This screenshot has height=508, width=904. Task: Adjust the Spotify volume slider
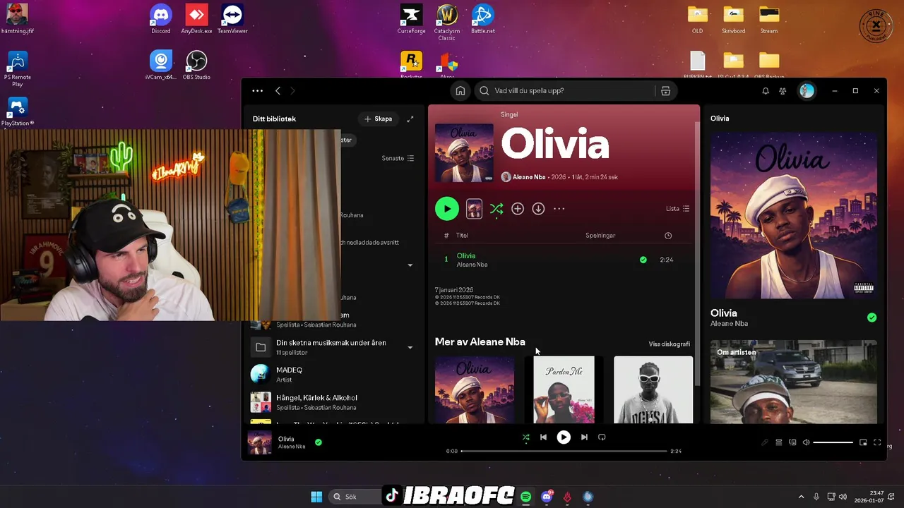point(833,442)
